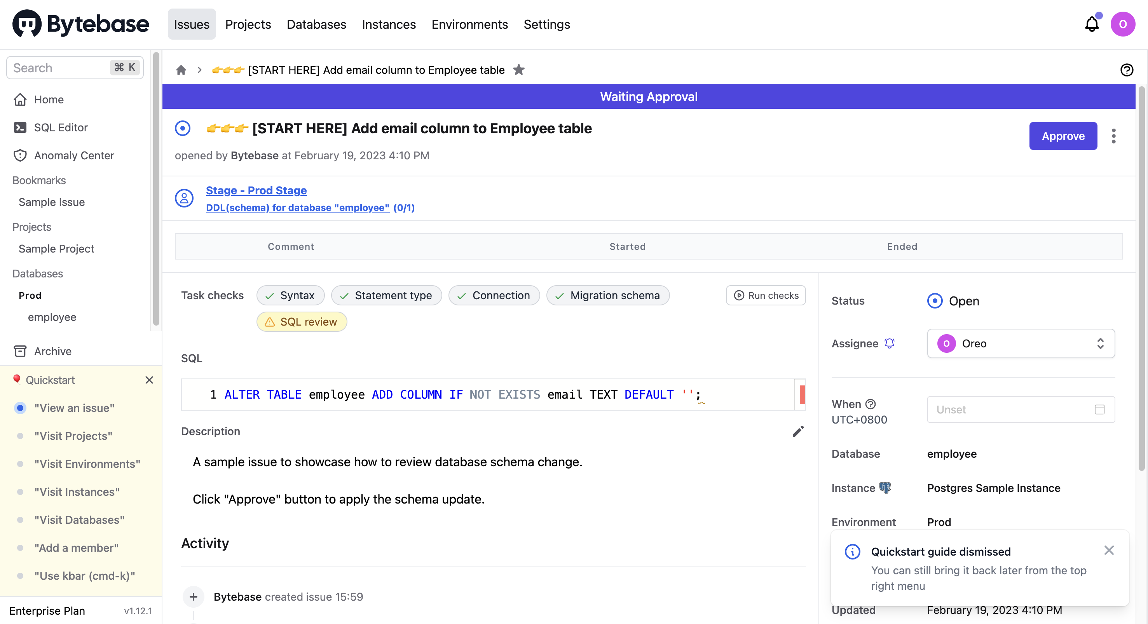
Task: Open the three-dot issue actions menu
Action: click(1113, 136)
